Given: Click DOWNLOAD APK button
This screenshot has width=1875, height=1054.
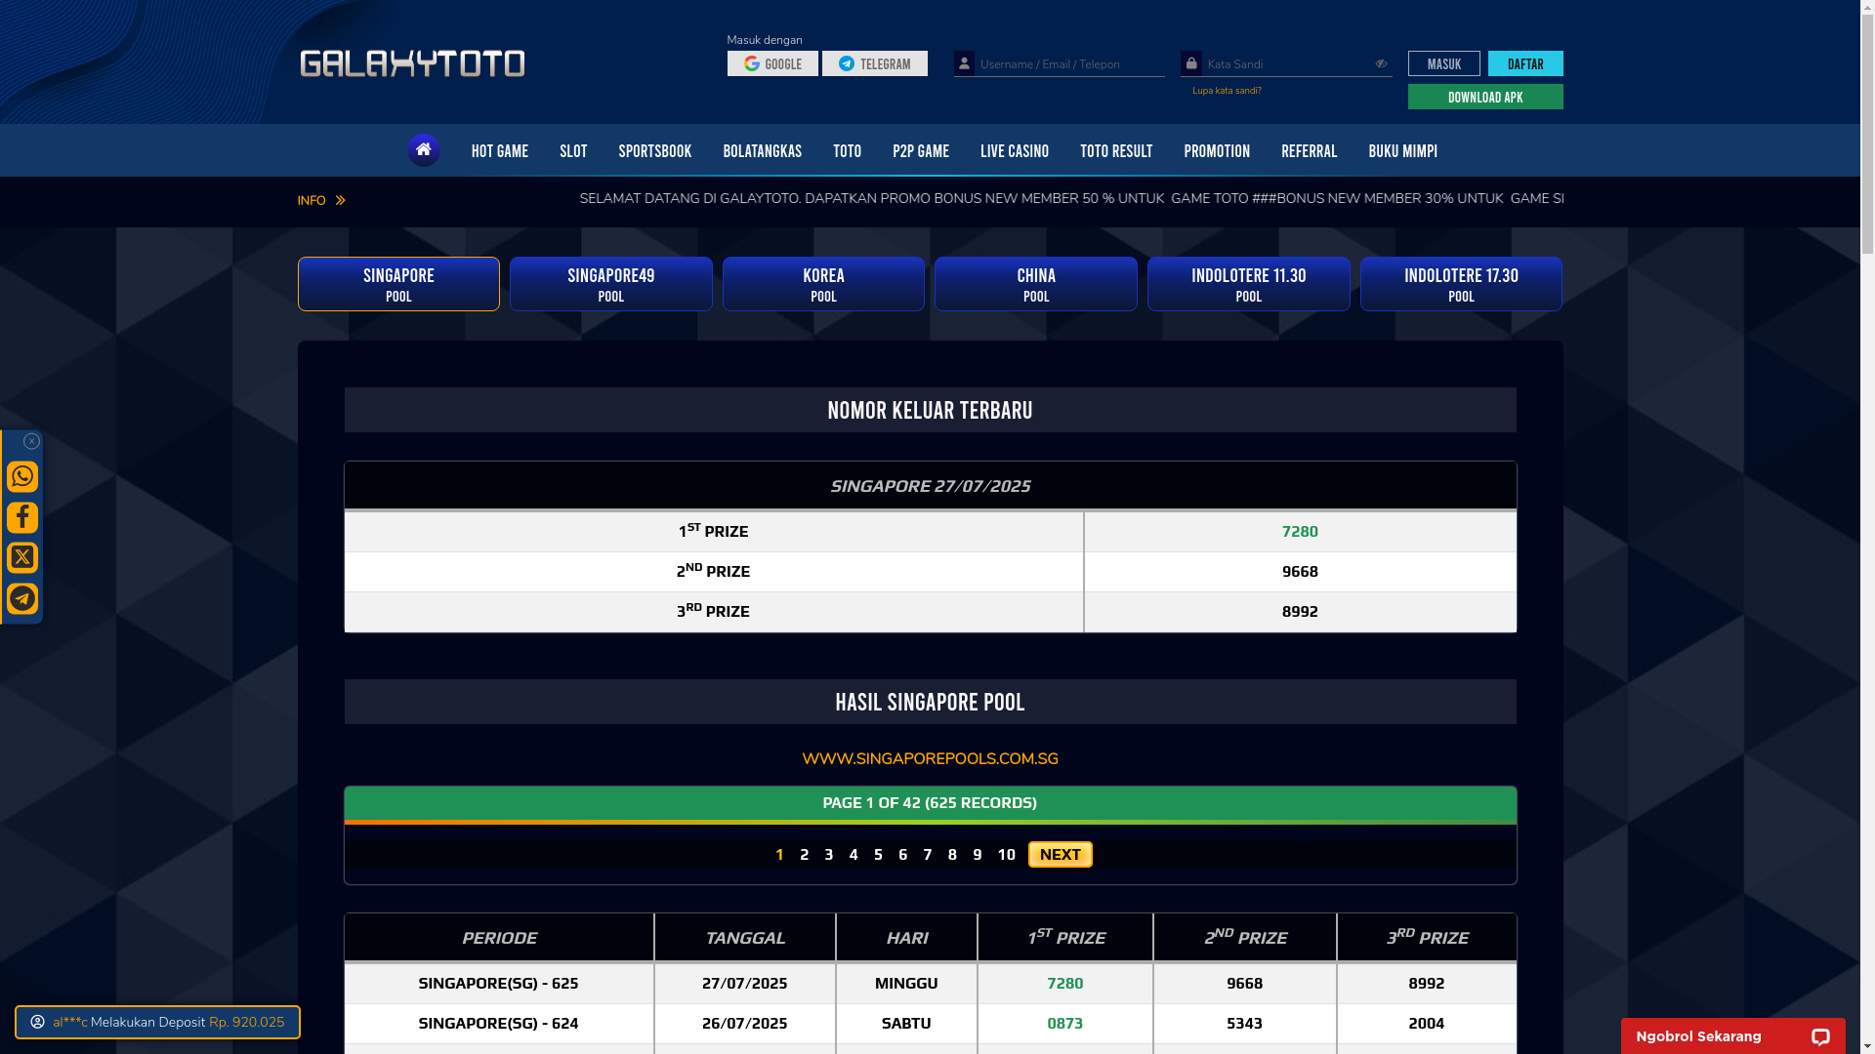Looking at the screenshot, I should coord(1485,97).
